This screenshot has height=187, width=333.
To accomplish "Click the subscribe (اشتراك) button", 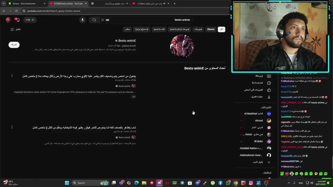I will click(x=14, y=45).
